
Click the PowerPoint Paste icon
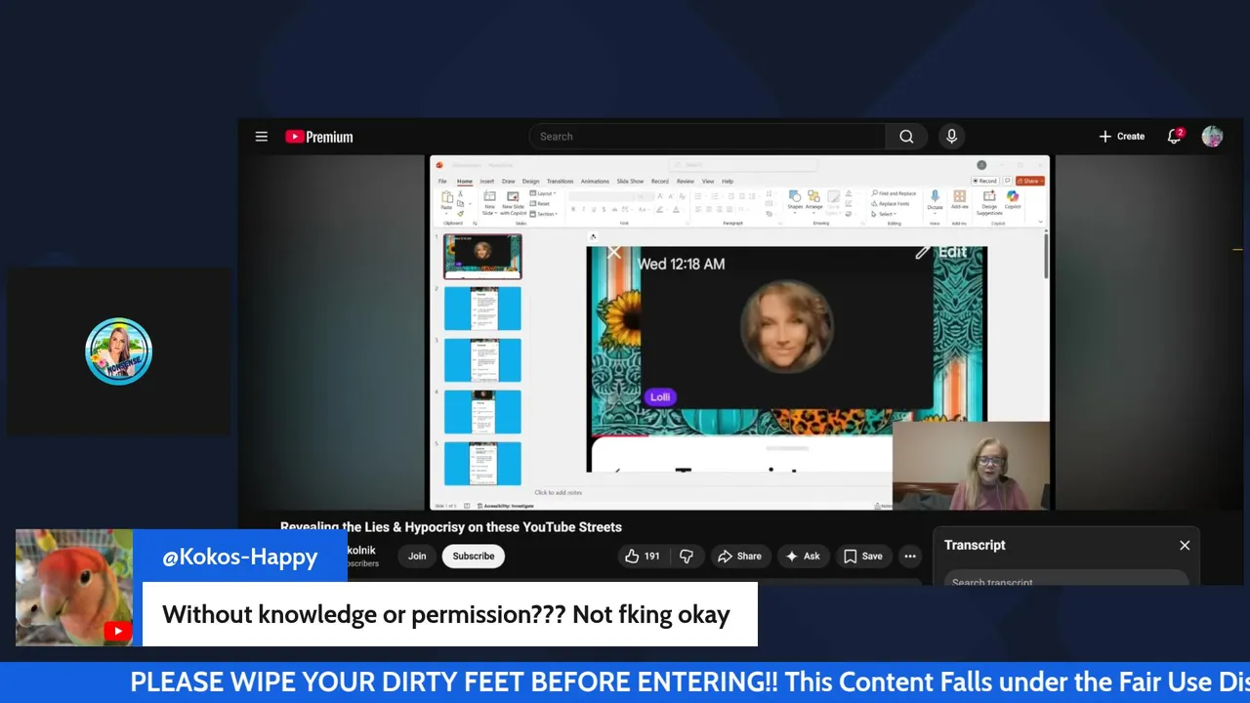tap(447, 197)
